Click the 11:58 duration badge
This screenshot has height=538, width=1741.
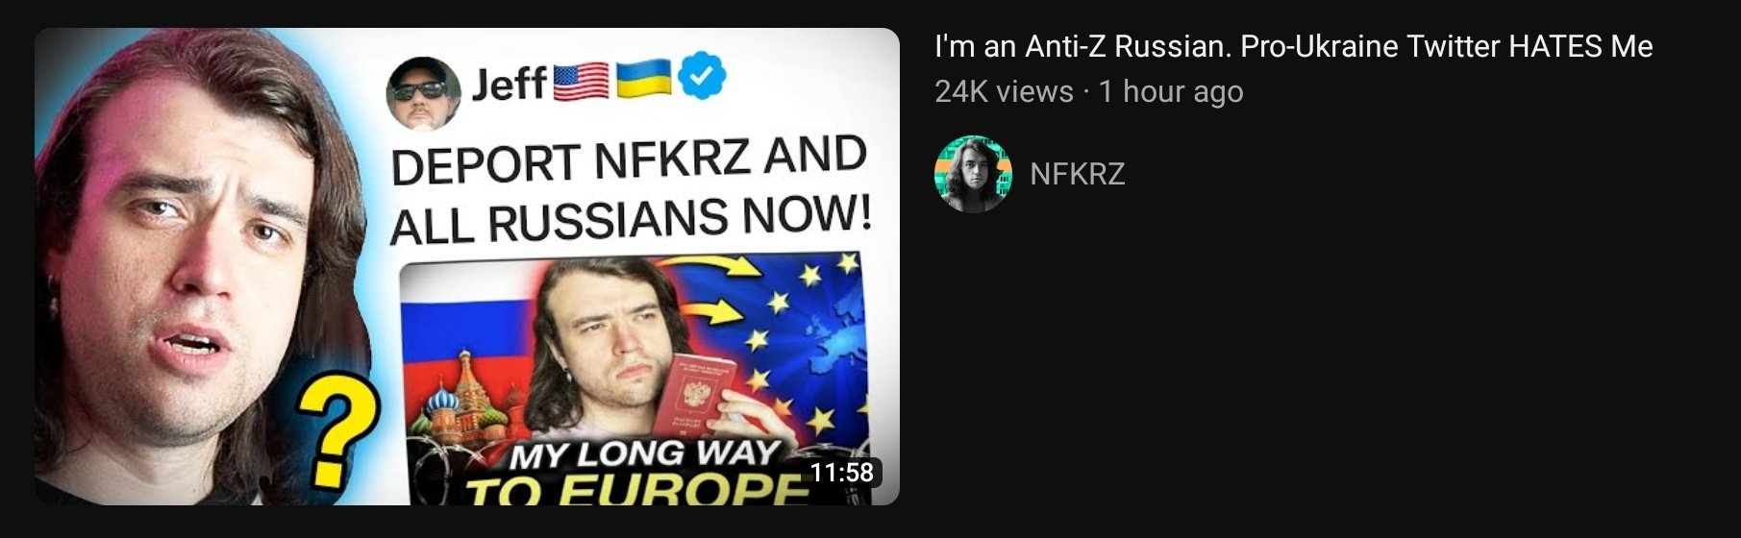(841, 473)
